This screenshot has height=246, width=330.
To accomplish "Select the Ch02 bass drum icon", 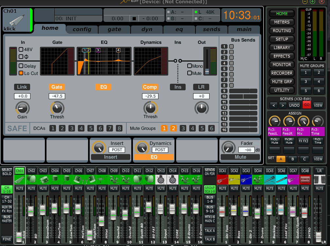I will [x=31, y=180].
